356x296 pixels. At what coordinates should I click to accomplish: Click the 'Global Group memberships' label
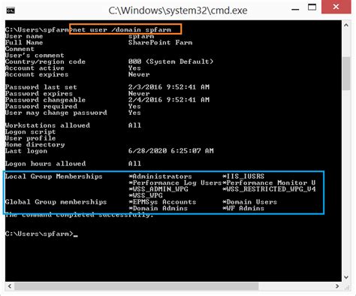click(56, 202)
